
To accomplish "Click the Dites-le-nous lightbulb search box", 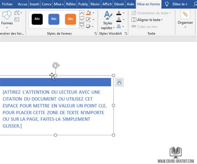I will [177, 4].
